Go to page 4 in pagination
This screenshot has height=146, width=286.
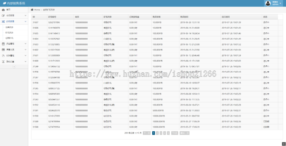pyautogui.click(x=165, y=133)
